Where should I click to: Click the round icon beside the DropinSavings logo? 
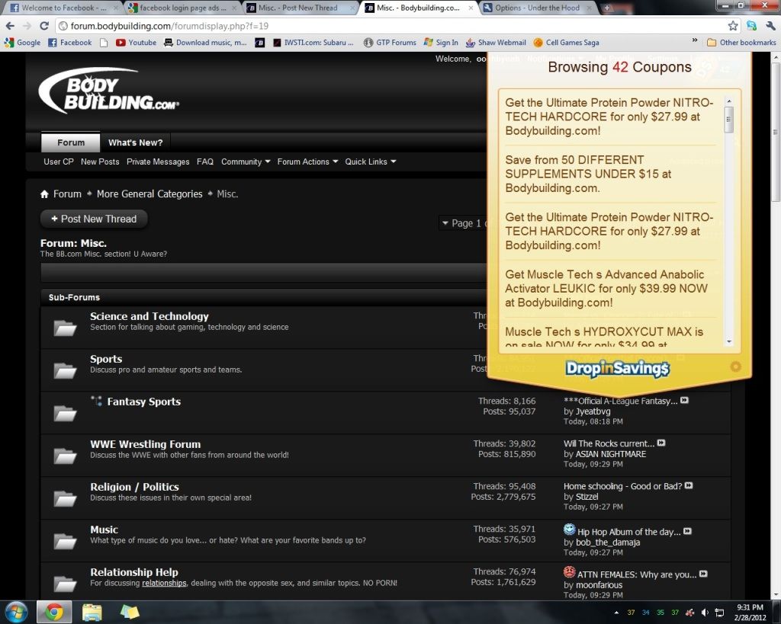pyautogui.click(x=735, y=366)
